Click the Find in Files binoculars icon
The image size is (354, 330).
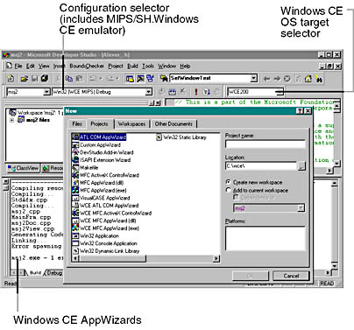pyautogui.click(x=164, y=79)
